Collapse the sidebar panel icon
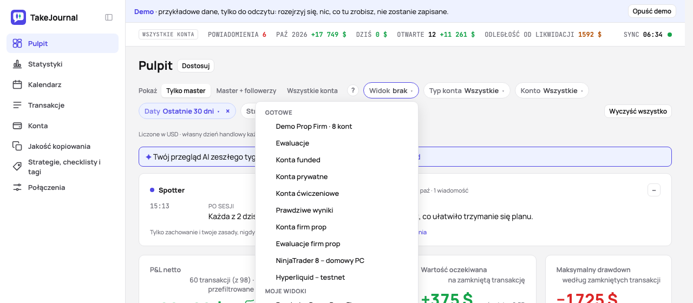The width and height of the screenshot is (693, 303). pyautogui.click(x=109, y=17)
